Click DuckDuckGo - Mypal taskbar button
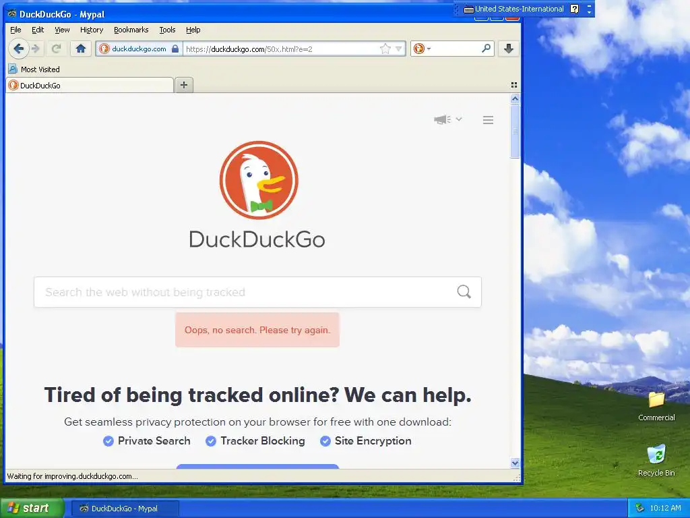Screen dimensions: 690x518 point(125,509)
